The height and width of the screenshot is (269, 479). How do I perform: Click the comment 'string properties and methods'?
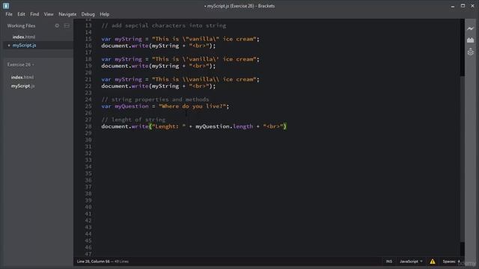pyautogui.click(x=155, y=99)
